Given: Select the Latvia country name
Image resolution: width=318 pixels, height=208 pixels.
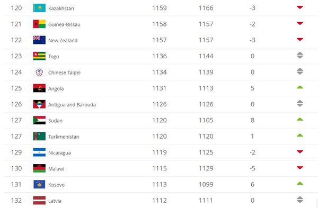Looking at the screenshot, I should point(55,201).
